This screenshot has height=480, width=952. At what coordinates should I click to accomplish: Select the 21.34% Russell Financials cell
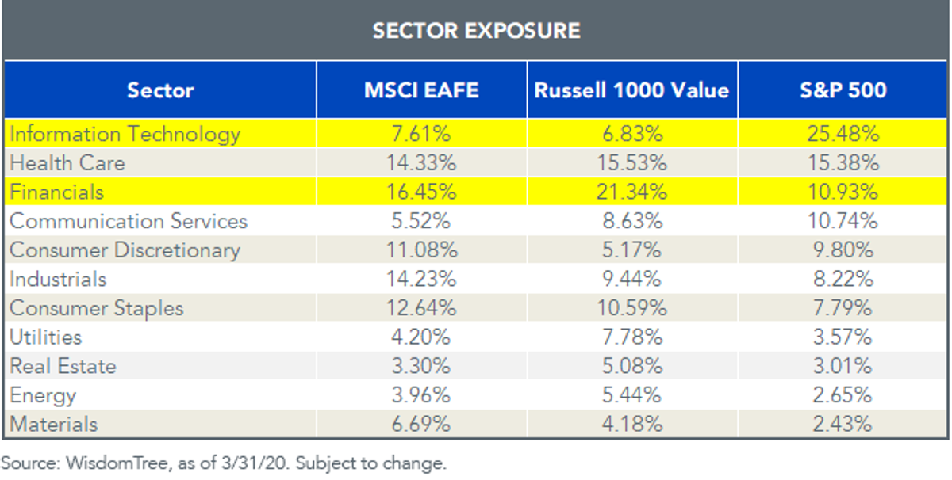[x=632, y=192]
